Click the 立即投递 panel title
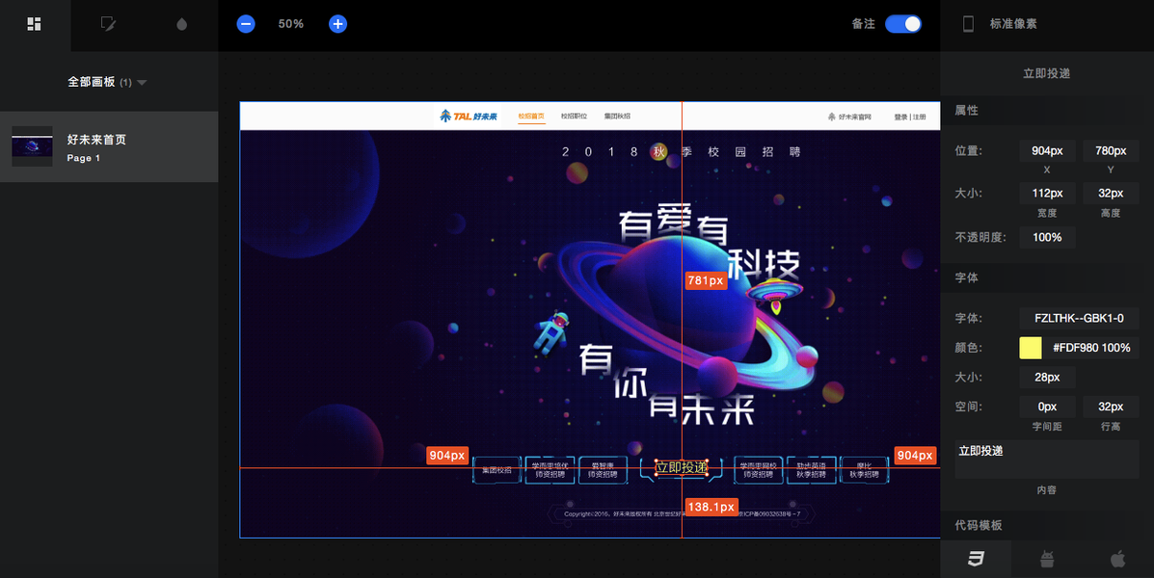 1047,73
